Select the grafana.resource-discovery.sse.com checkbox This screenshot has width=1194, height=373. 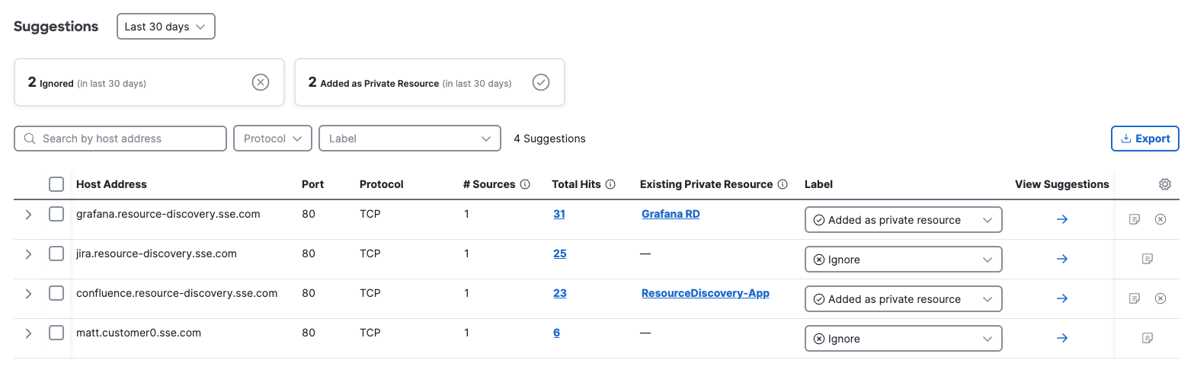tap(56, 214)
